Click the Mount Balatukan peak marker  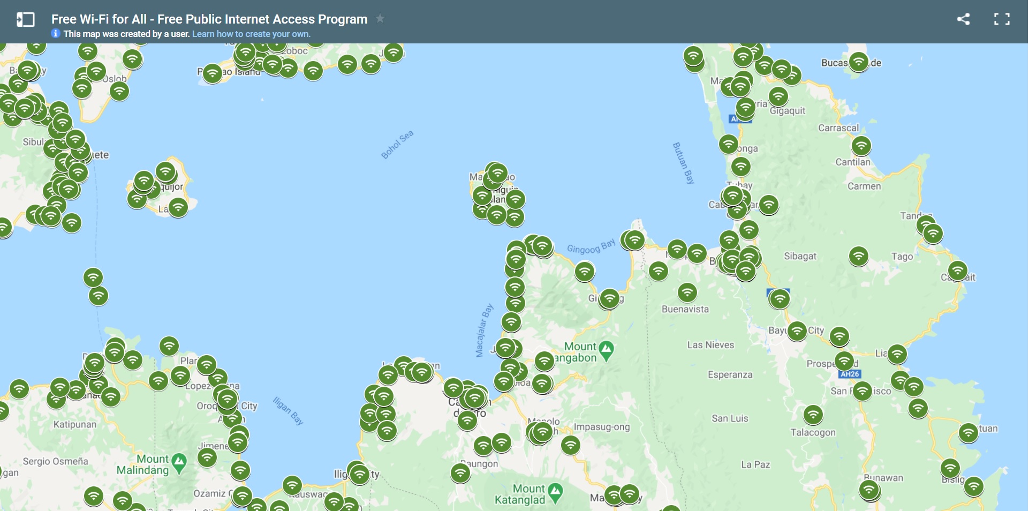pyautogui.click(x=606, y=351)
